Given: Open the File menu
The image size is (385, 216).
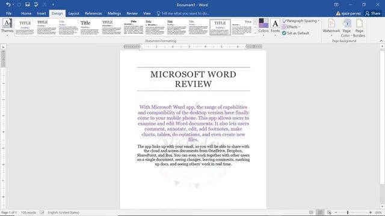Looking at the screenshot, I should (x=9, y=13).
